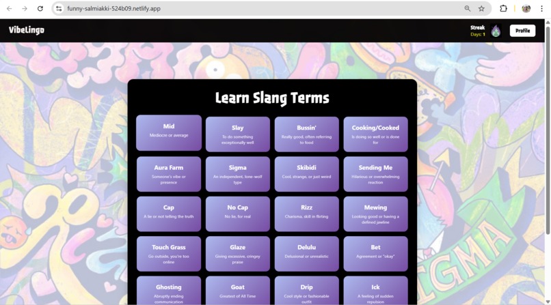
Task: Select the Bussin' term card
Action: [306, 134]
